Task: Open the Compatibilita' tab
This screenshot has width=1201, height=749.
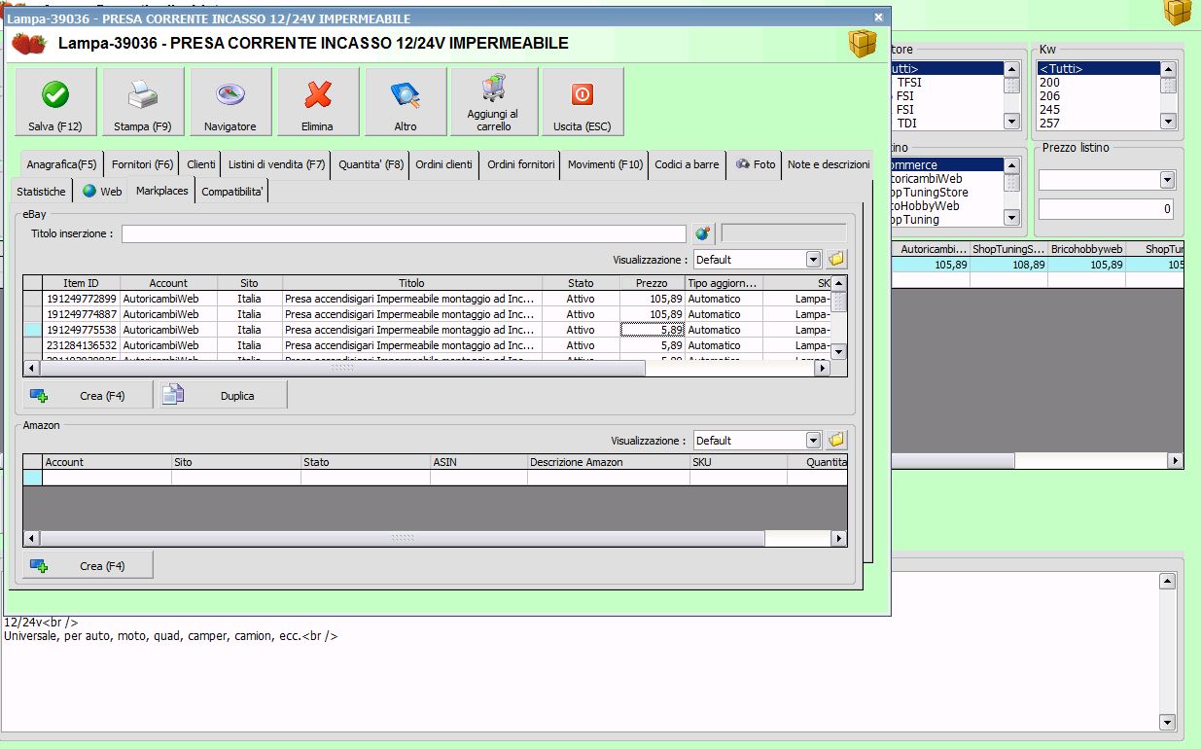Action: point(231,192)
